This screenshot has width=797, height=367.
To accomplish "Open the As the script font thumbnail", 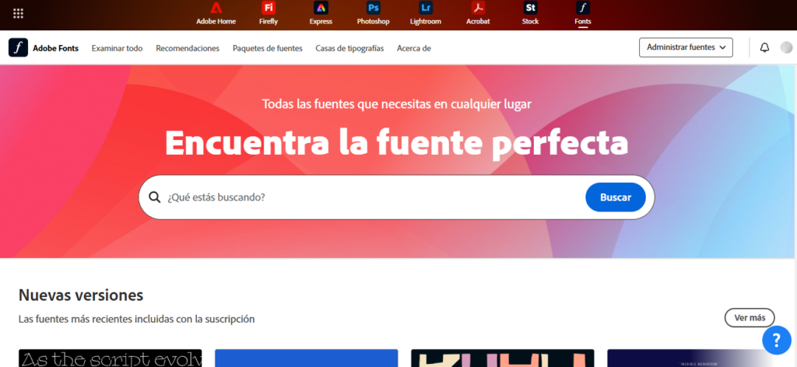I will coord(110,358).
